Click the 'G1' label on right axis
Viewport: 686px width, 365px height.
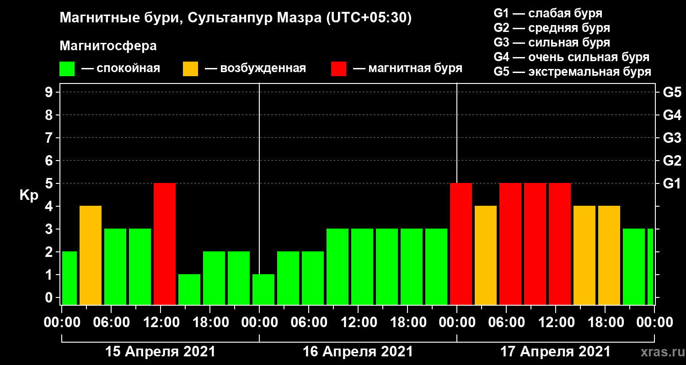point(672,184)
